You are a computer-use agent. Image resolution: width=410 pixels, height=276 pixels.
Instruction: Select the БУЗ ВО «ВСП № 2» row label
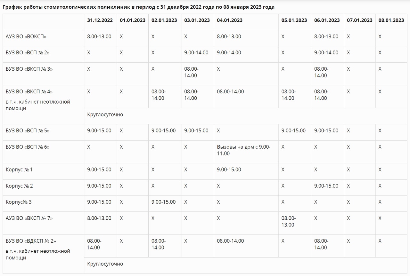28,53
